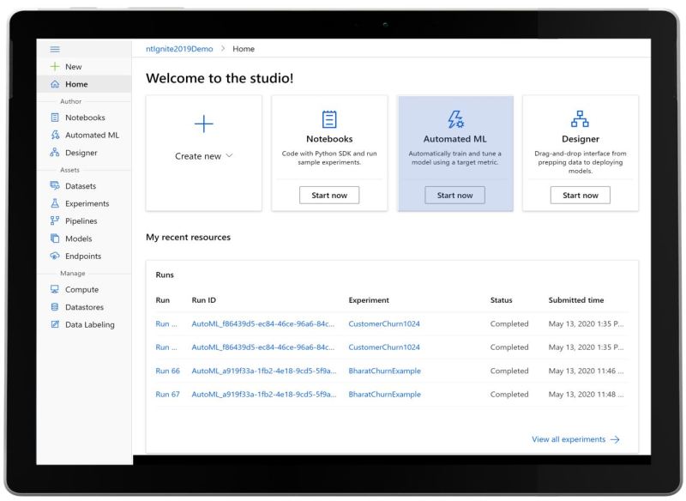Click the Datasets icon in the sidebar

tap(55, 185)
